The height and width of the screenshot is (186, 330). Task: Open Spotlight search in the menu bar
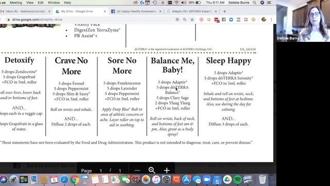255,3
